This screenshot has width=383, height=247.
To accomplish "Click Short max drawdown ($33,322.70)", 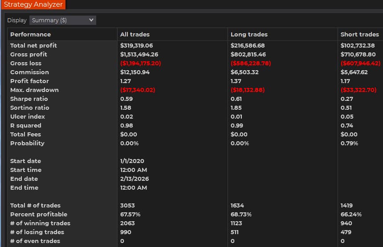I will pos(359,90).
